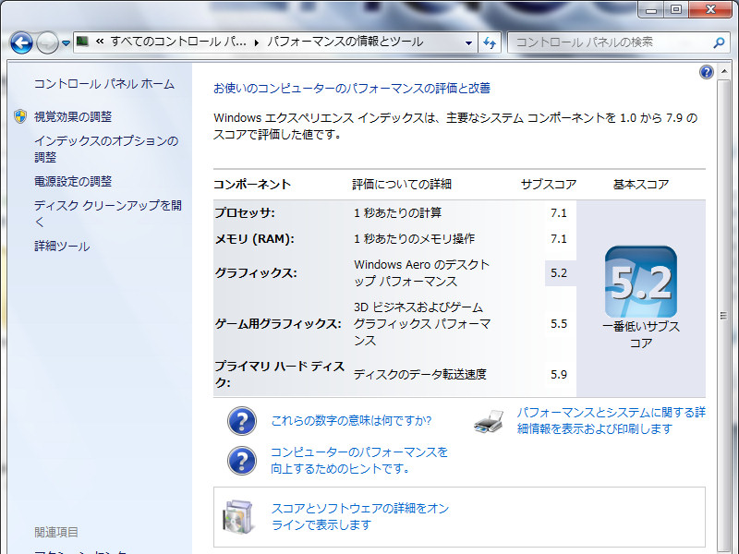Open コントロール パネル ホーム link

click(x=104, y=84)
